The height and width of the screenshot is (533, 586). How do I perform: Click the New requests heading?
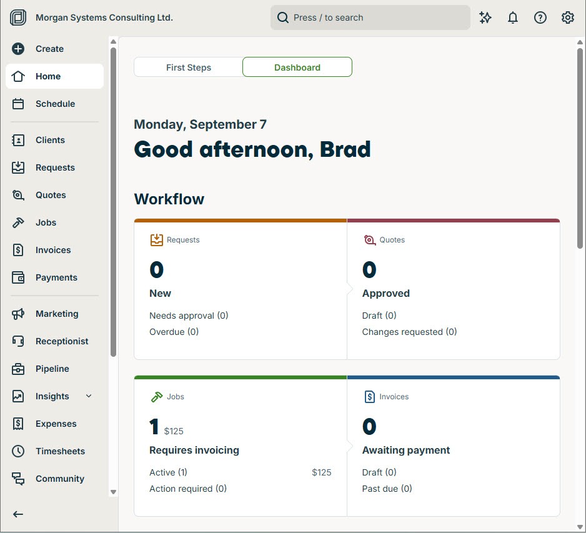[160, 294]
